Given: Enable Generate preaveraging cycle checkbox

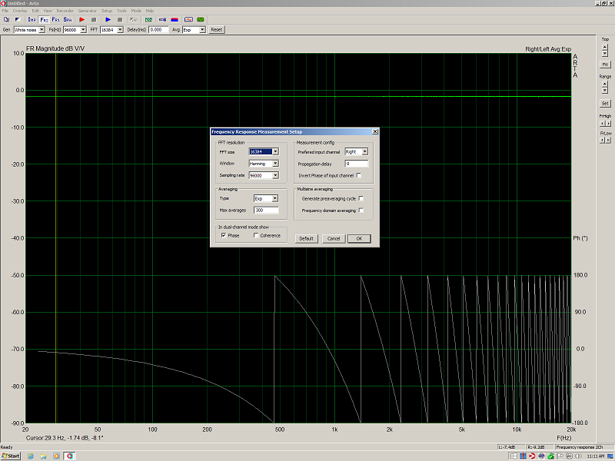Looking at the screenshot, I should pyautogui.click(x=361, y=198).
